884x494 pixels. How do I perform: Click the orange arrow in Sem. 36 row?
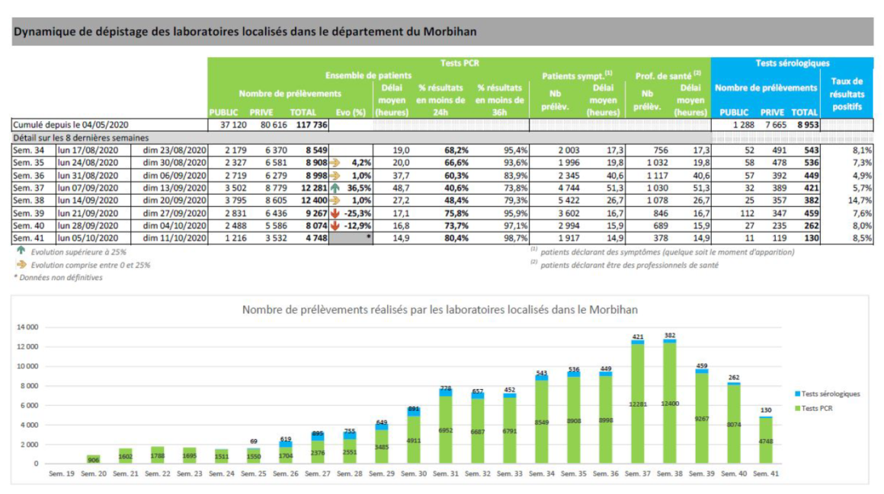pyautogui.click(x=335, y=176)
